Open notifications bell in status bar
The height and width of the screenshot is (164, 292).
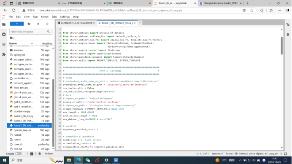(x=286, y=153)
